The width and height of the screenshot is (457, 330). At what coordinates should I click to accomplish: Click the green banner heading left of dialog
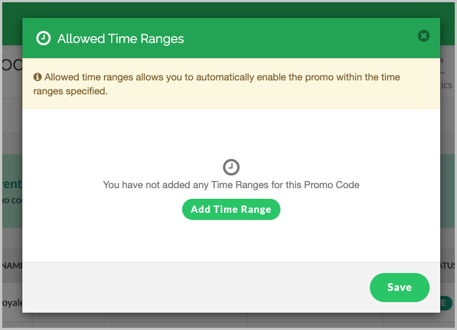(11, 184)
